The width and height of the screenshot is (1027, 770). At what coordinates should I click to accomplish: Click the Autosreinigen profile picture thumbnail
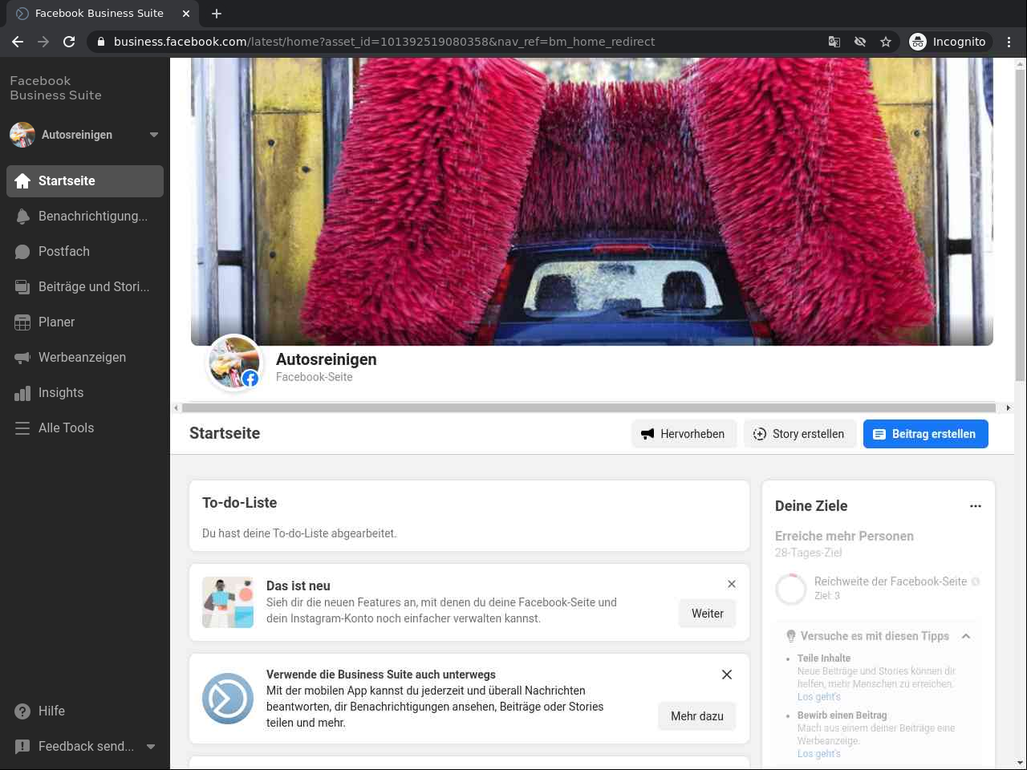click(x=234, y=363)
